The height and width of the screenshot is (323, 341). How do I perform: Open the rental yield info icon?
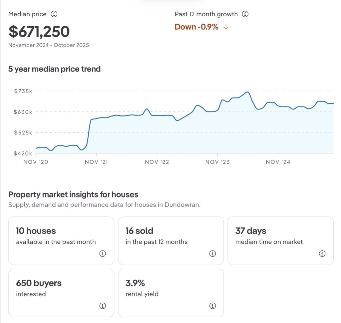[x=212, y=306]
